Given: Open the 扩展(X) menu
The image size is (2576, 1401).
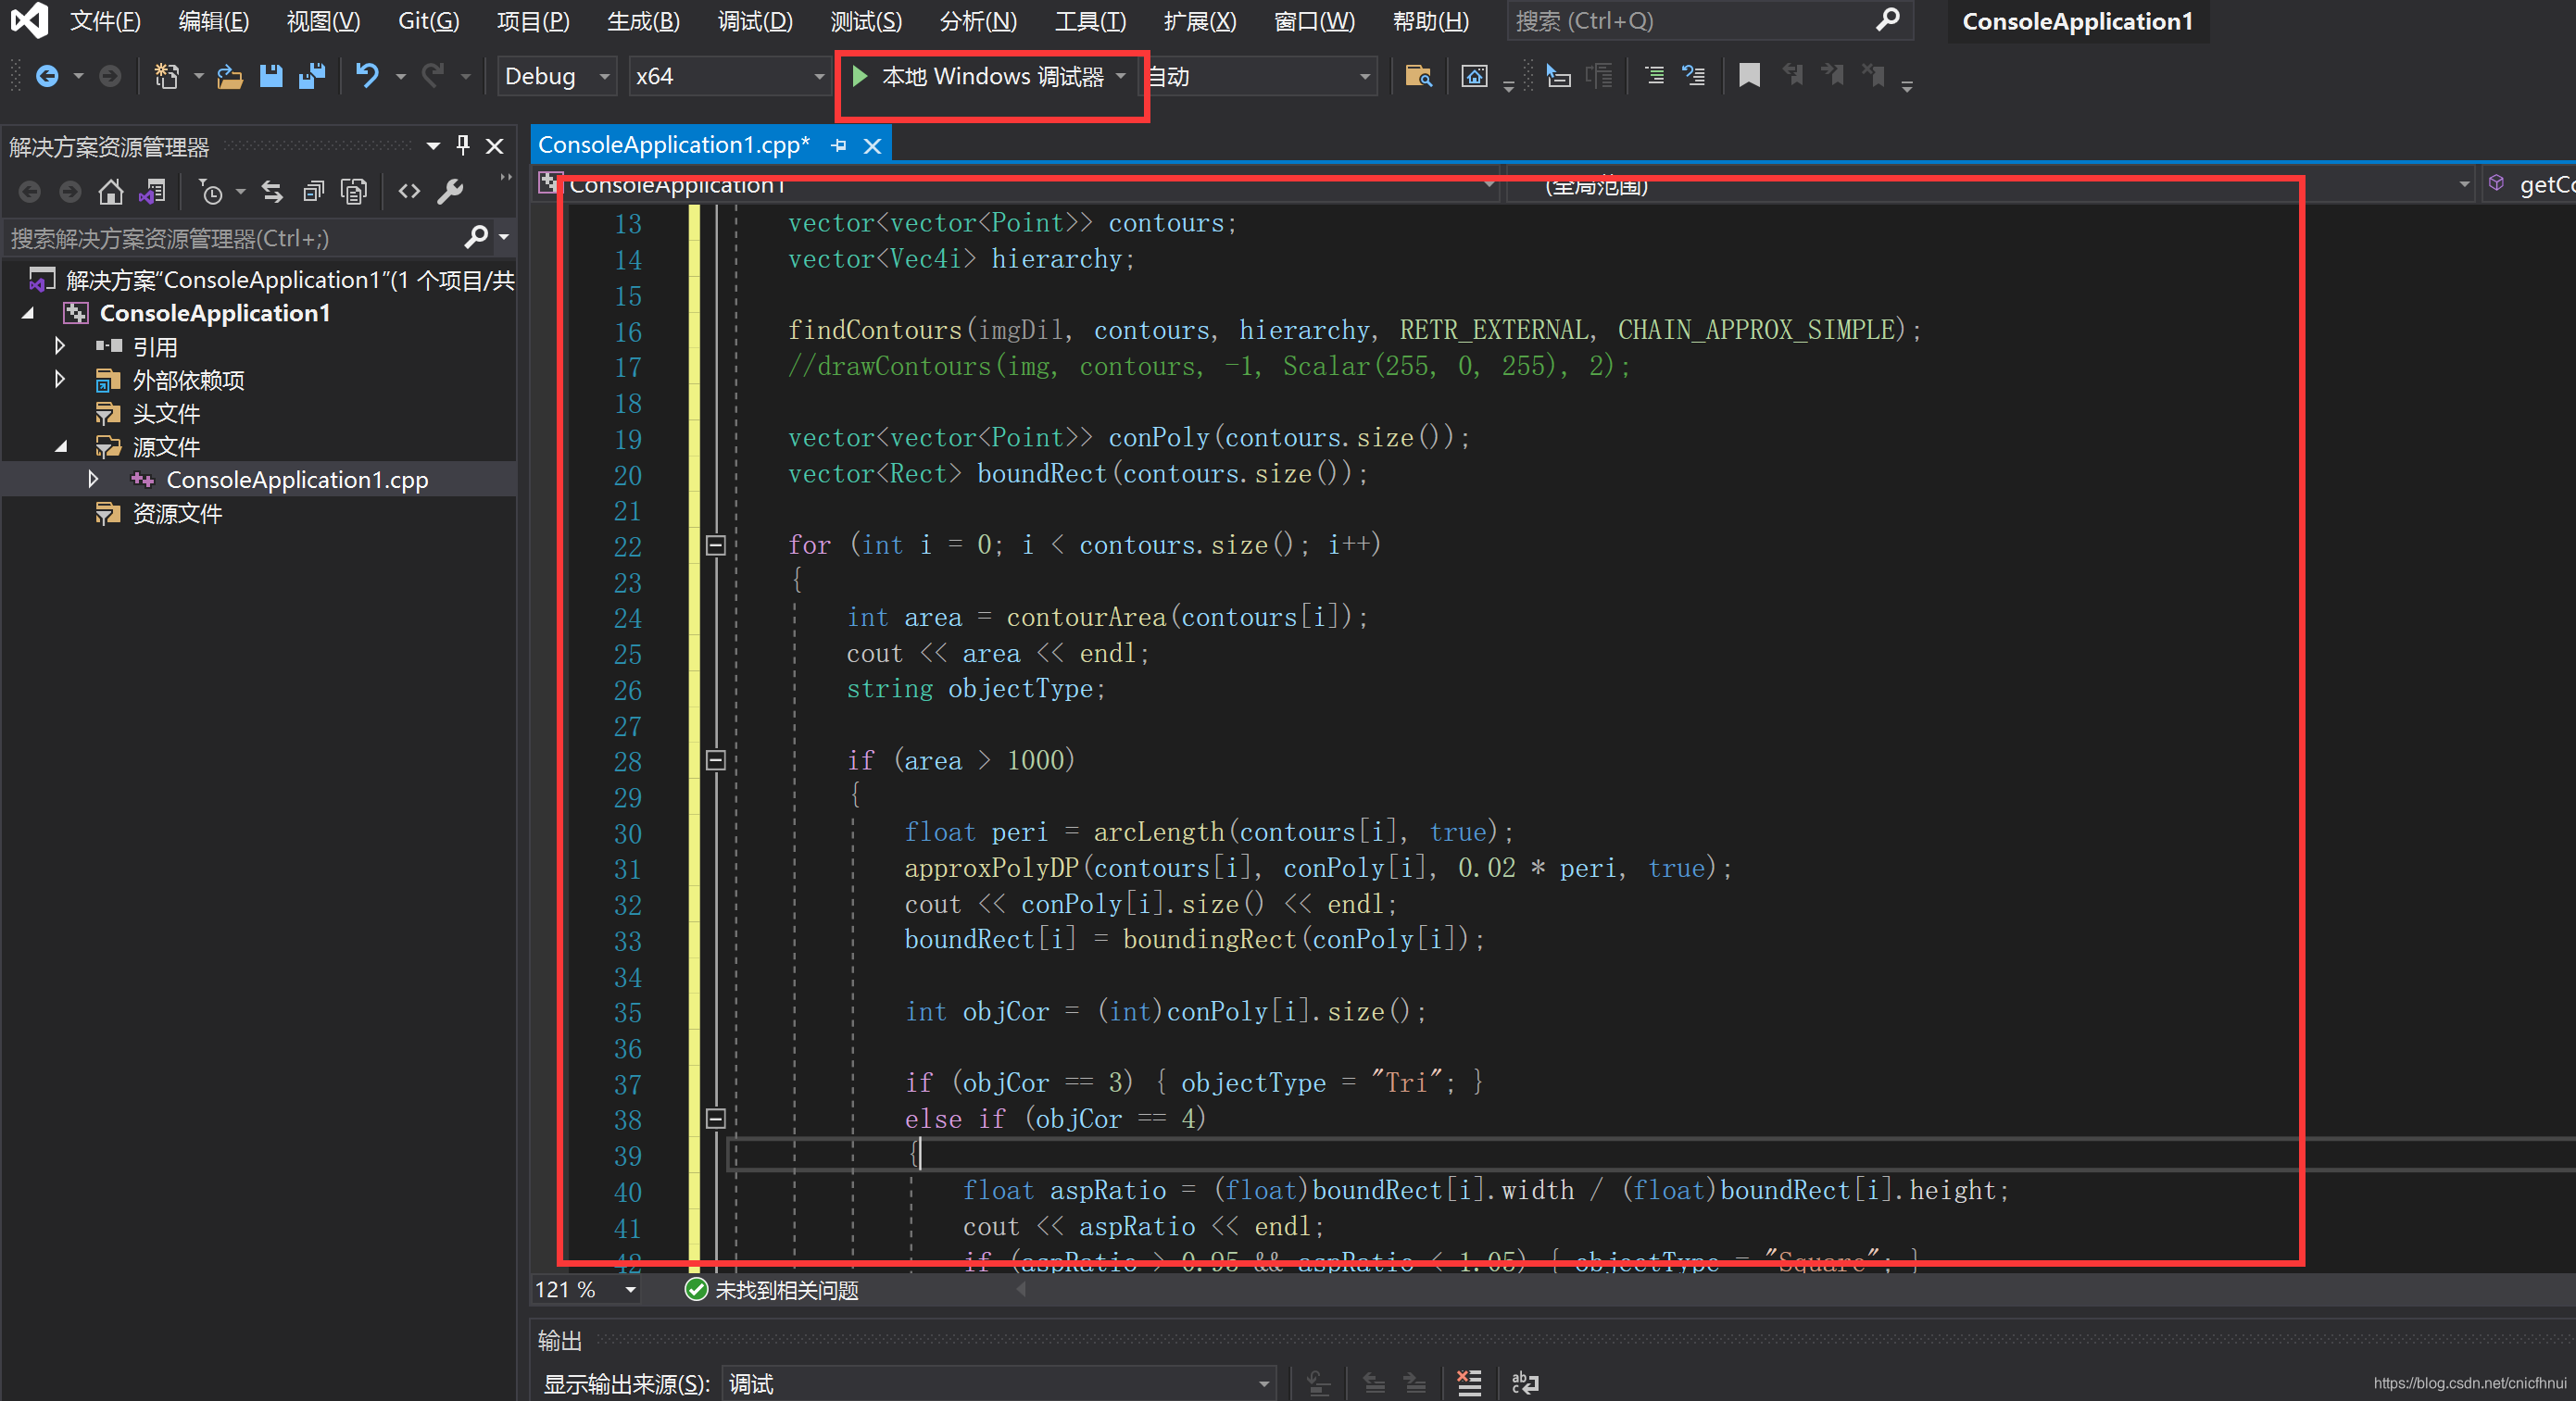Looking at the screenshot, I should 1199,21.
